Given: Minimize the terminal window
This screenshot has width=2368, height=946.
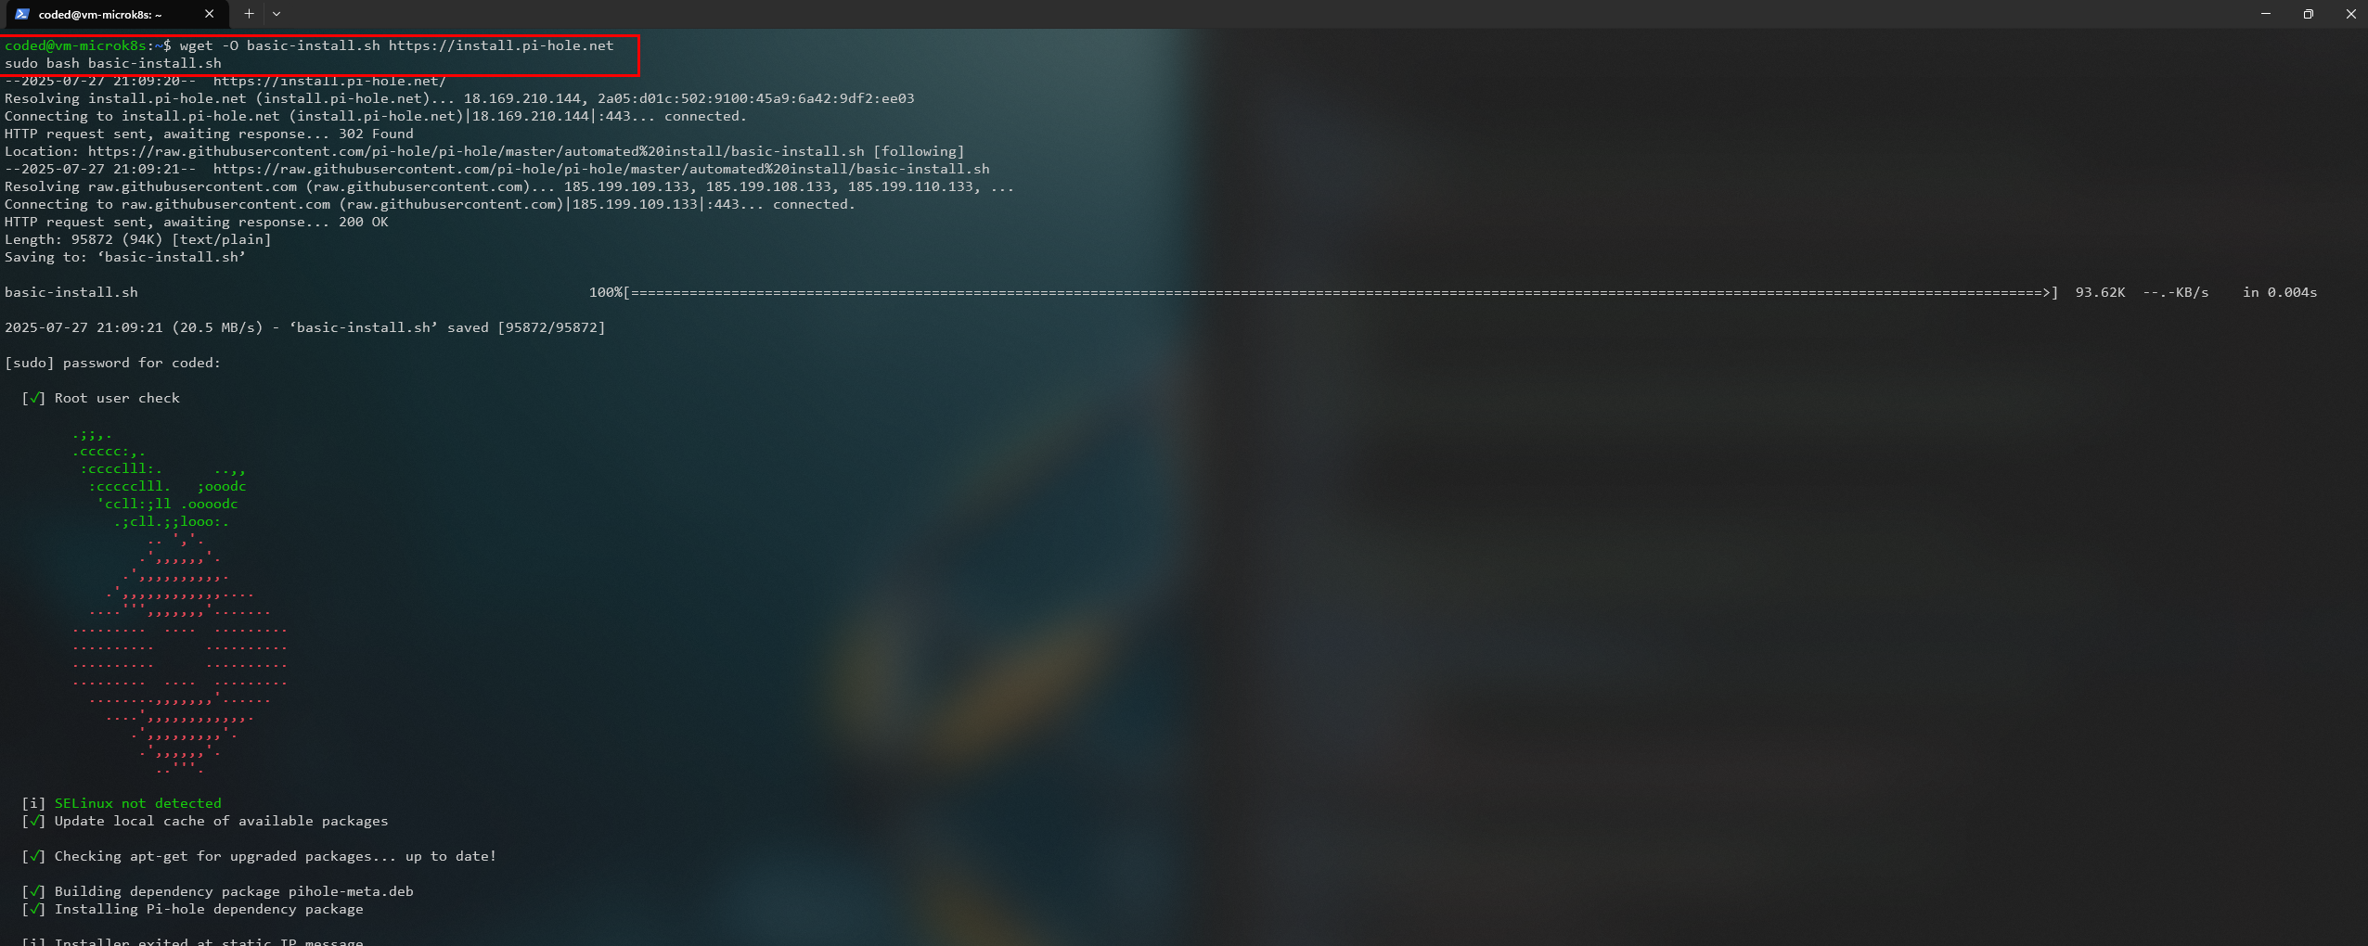Looking at the screenshot, I should (2265, 14).
